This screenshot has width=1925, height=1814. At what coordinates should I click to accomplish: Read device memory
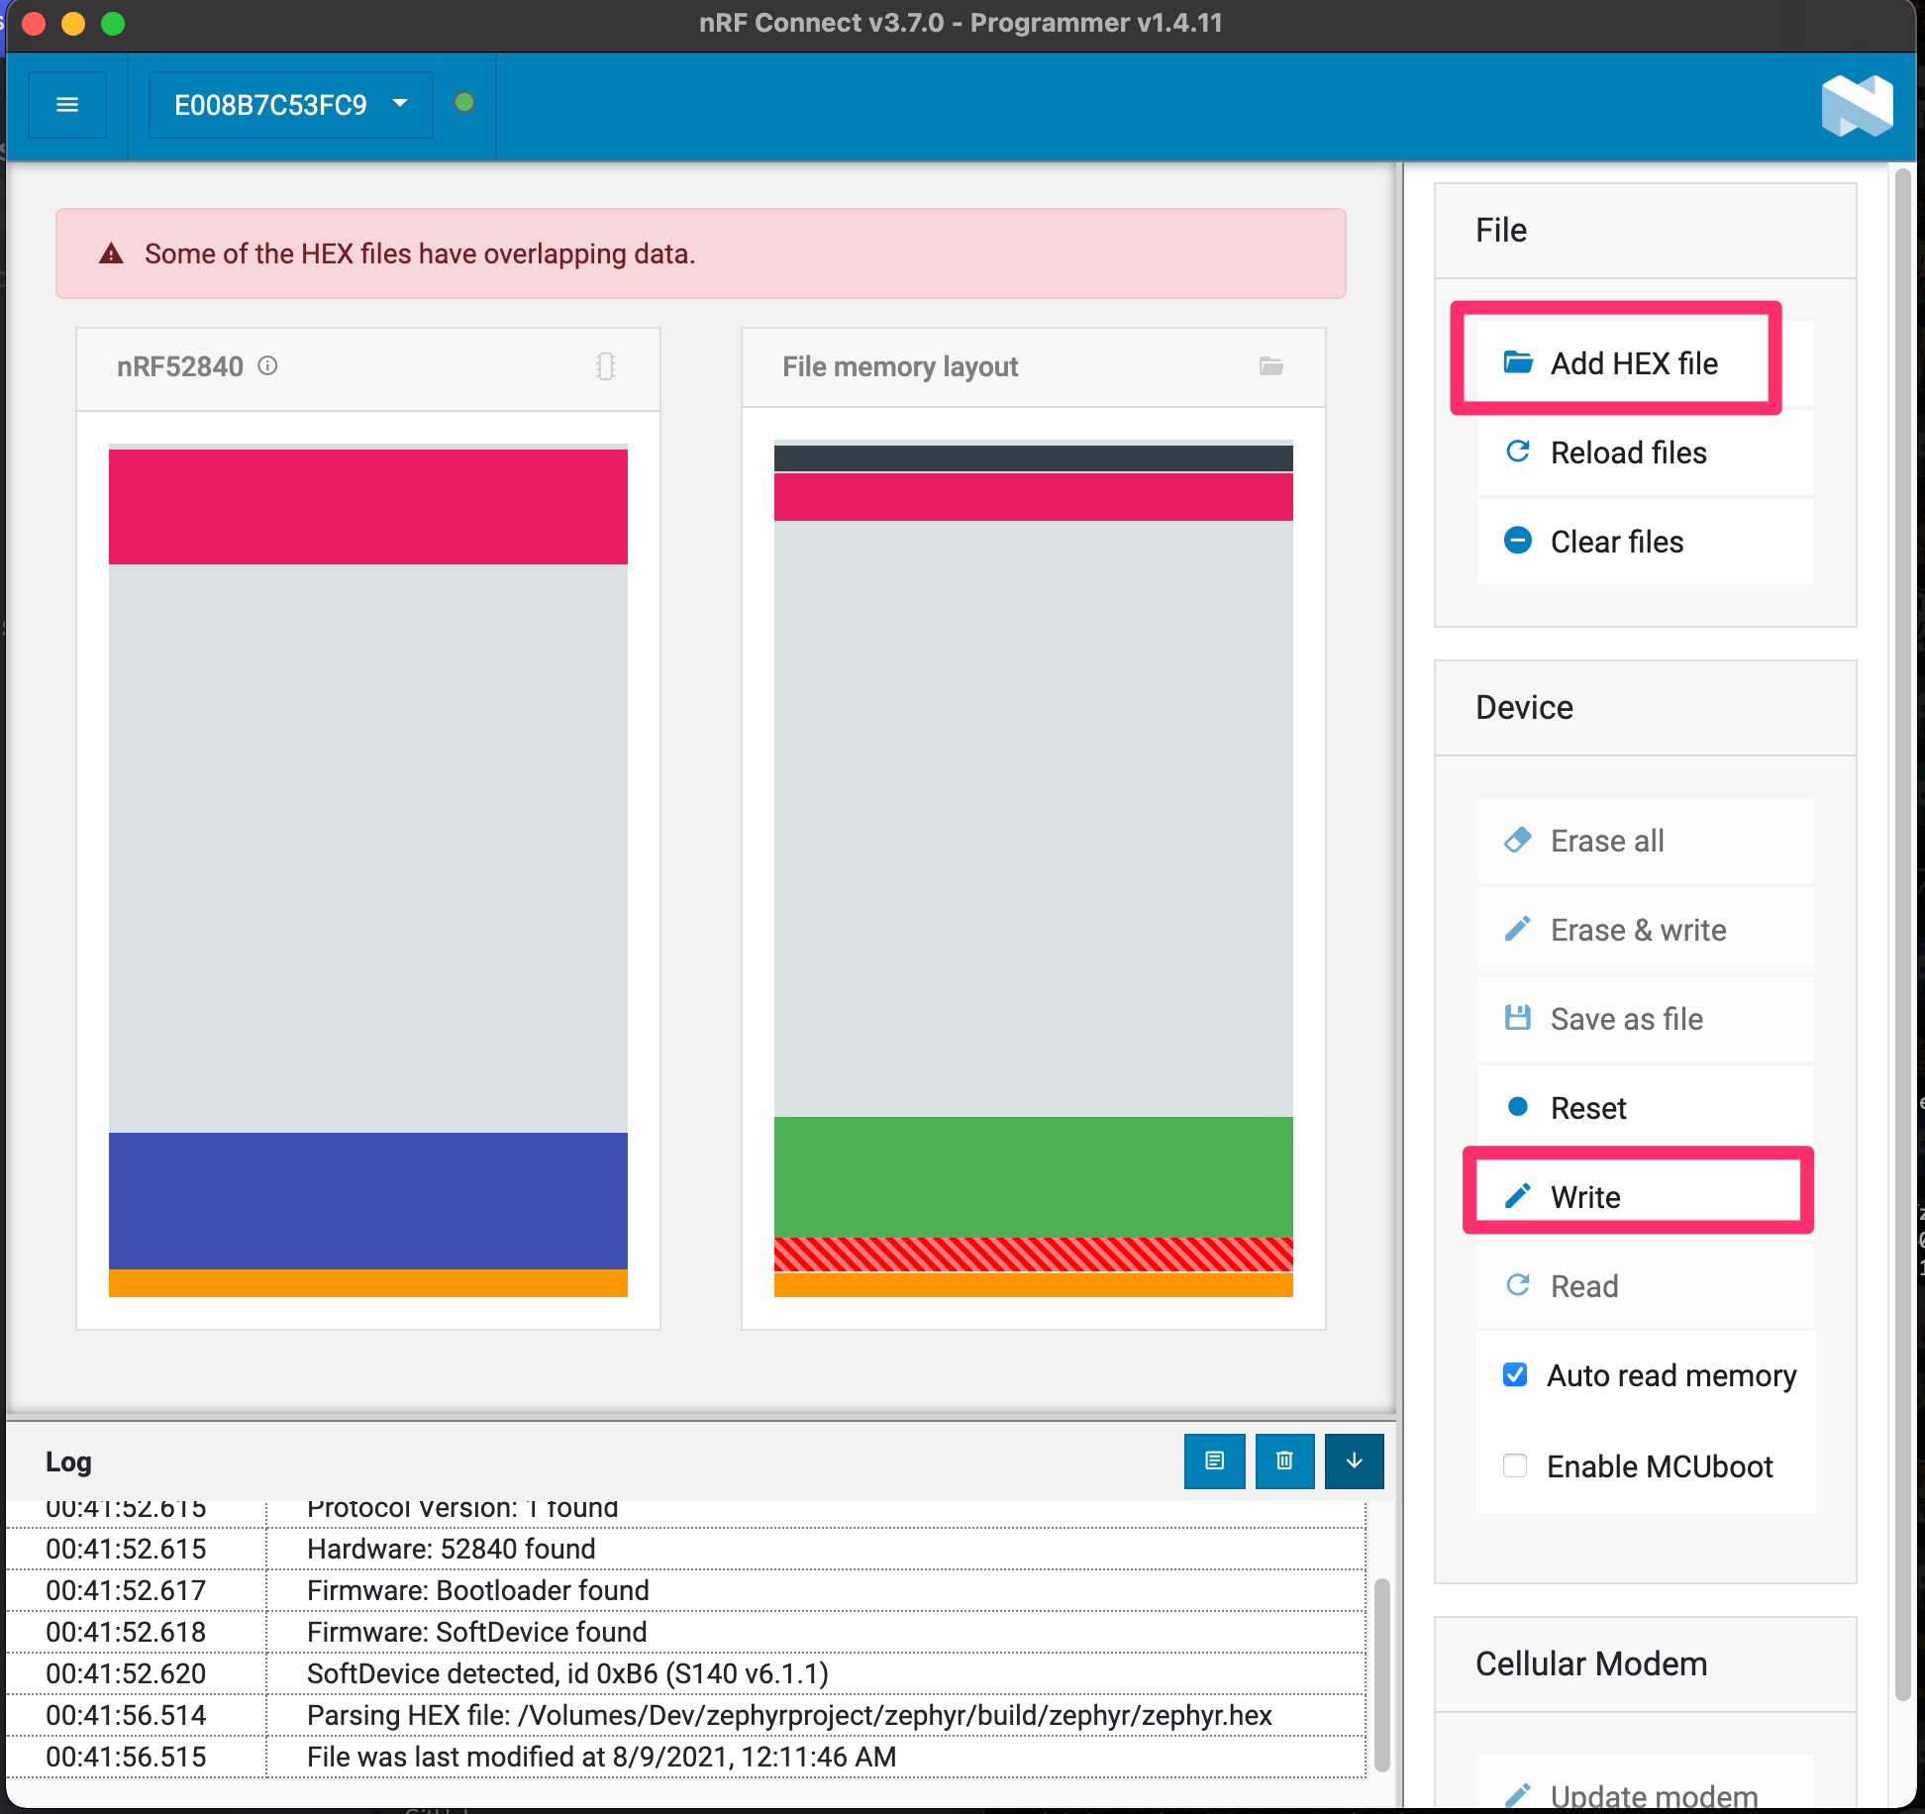coord(1645,1286)
